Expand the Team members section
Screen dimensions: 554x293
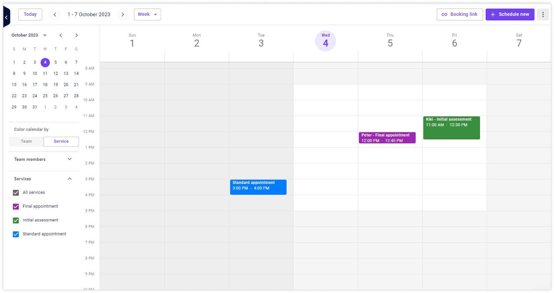click(x=70, y=159)
